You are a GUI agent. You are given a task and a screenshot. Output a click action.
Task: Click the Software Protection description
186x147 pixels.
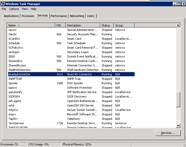[80, 88]
